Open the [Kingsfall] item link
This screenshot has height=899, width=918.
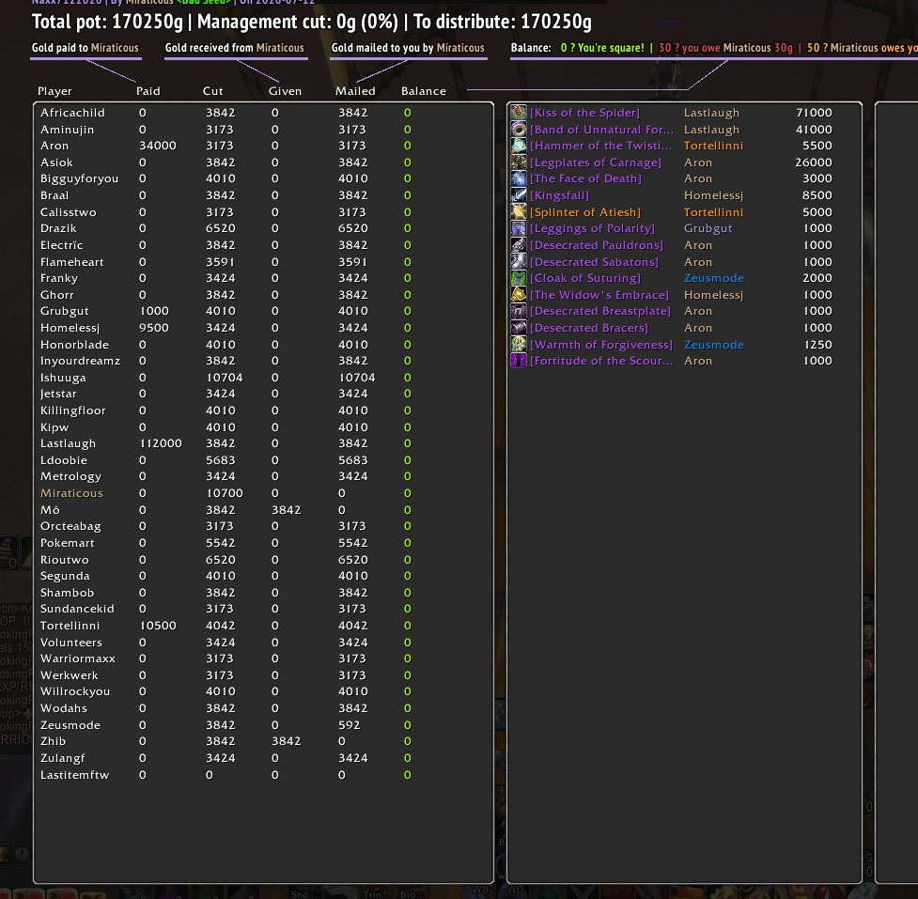[559, 194]
